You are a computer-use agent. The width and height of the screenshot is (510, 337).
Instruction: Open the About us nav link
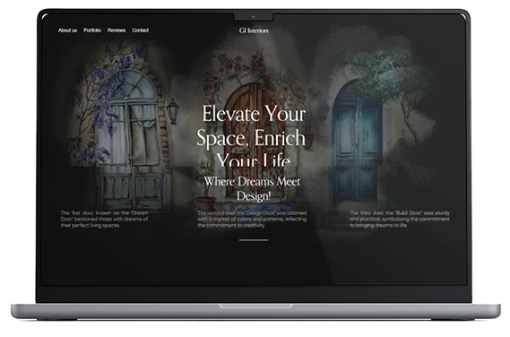tap(67, 30)
